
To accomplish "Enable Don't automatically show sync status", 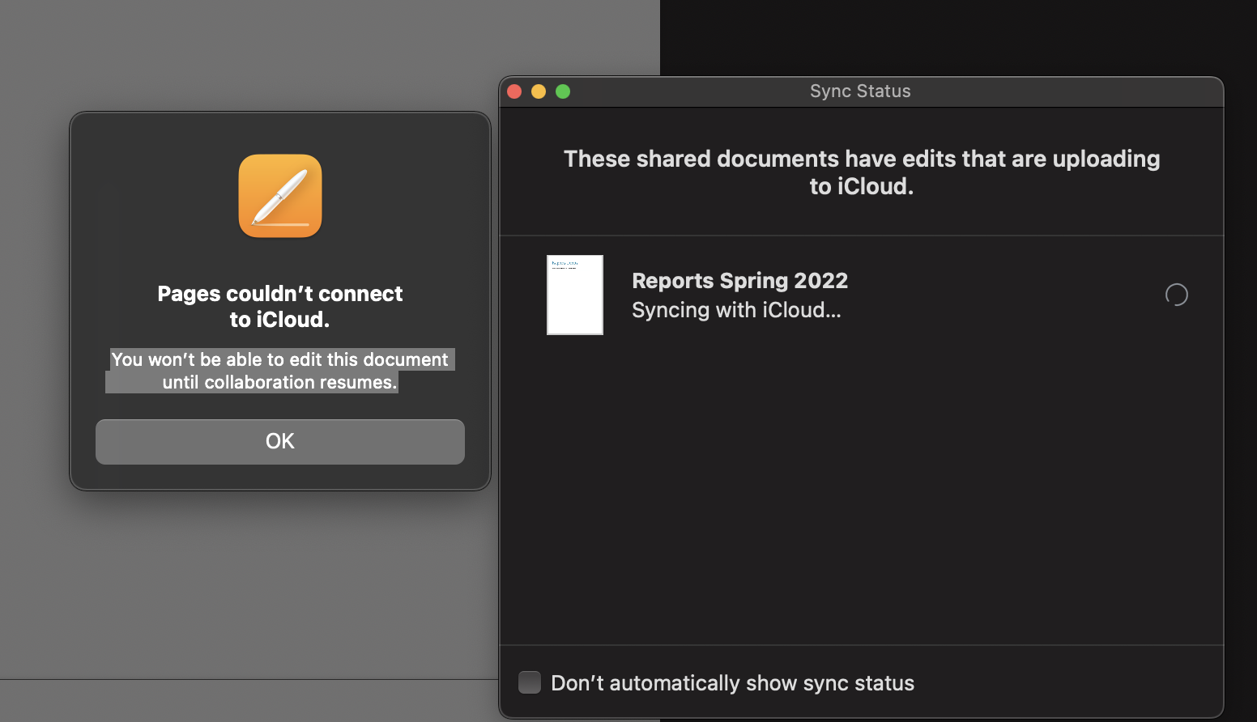I will pos(529,682).
